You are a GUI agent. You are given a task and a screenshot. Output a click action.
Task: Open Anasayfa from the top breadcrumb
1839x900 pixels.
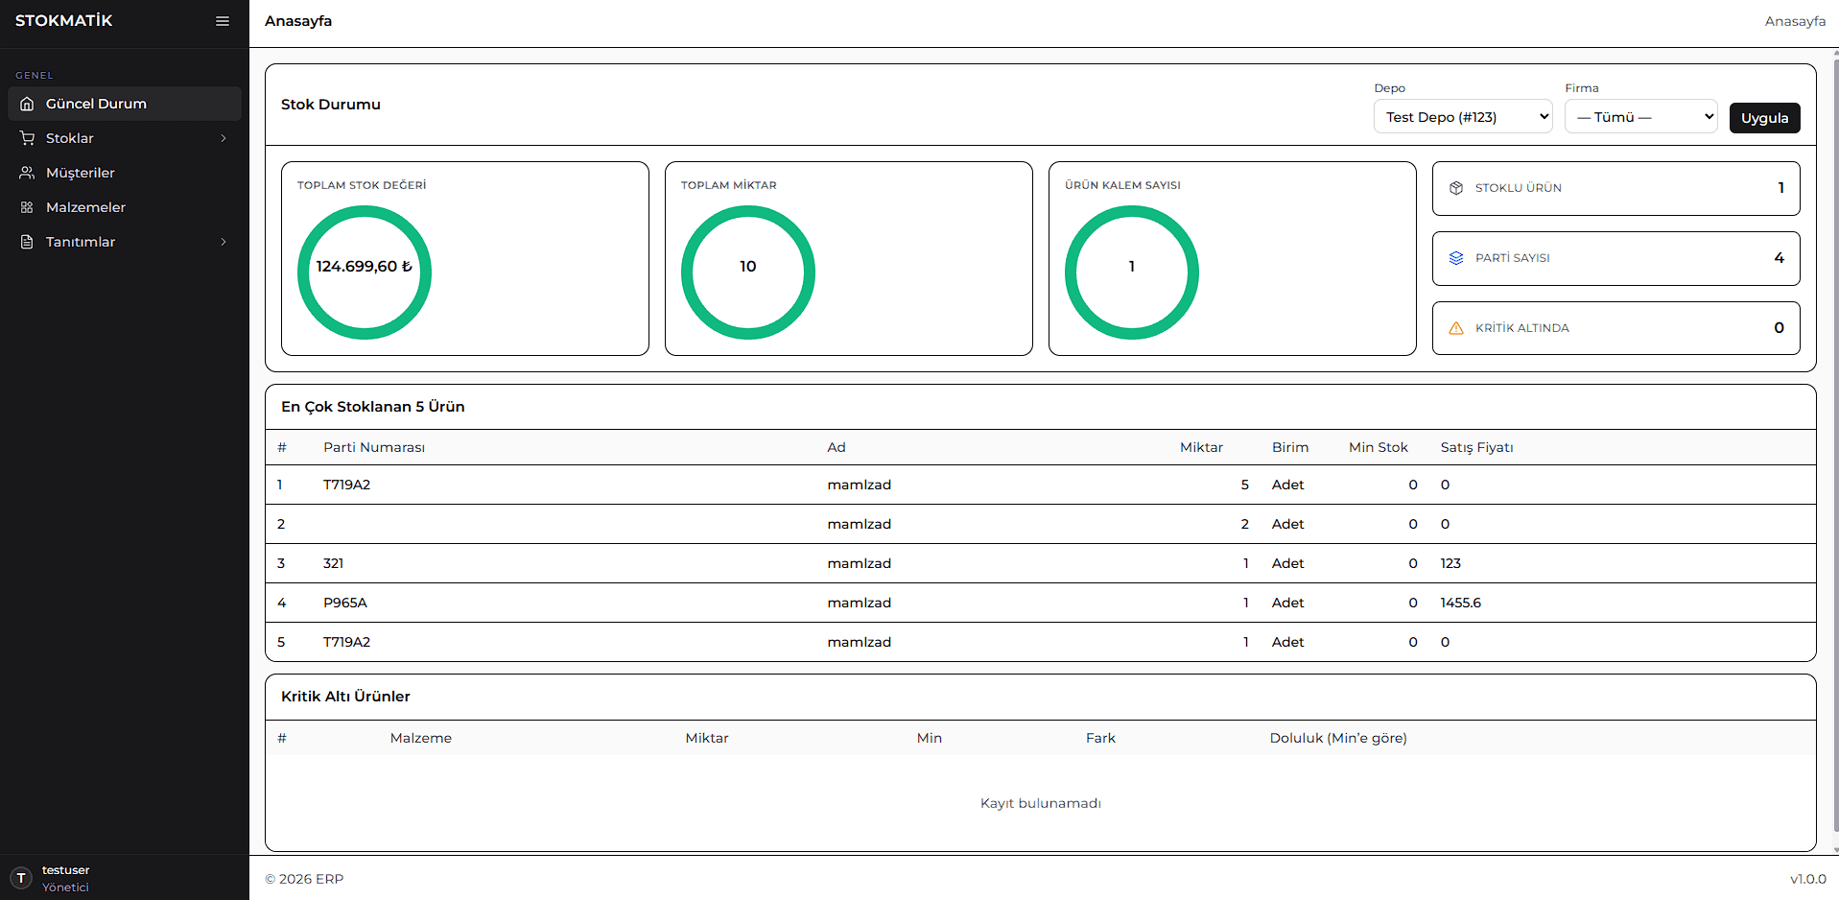pos(1795,20)
